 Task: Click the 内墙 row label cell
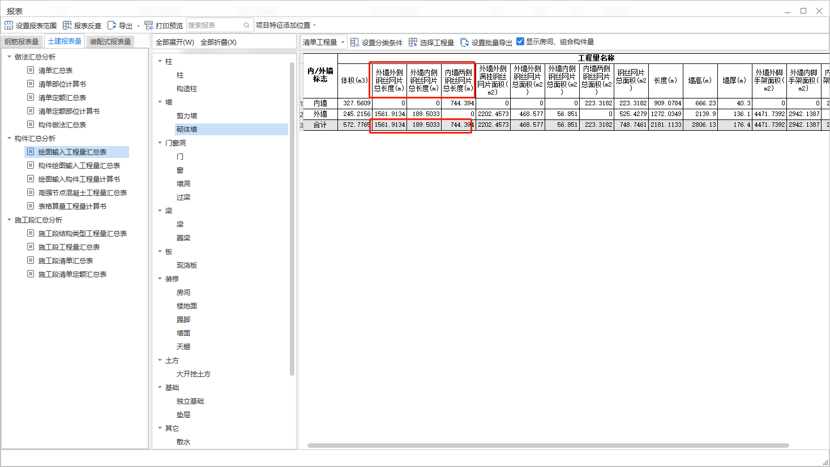point(320,103)
